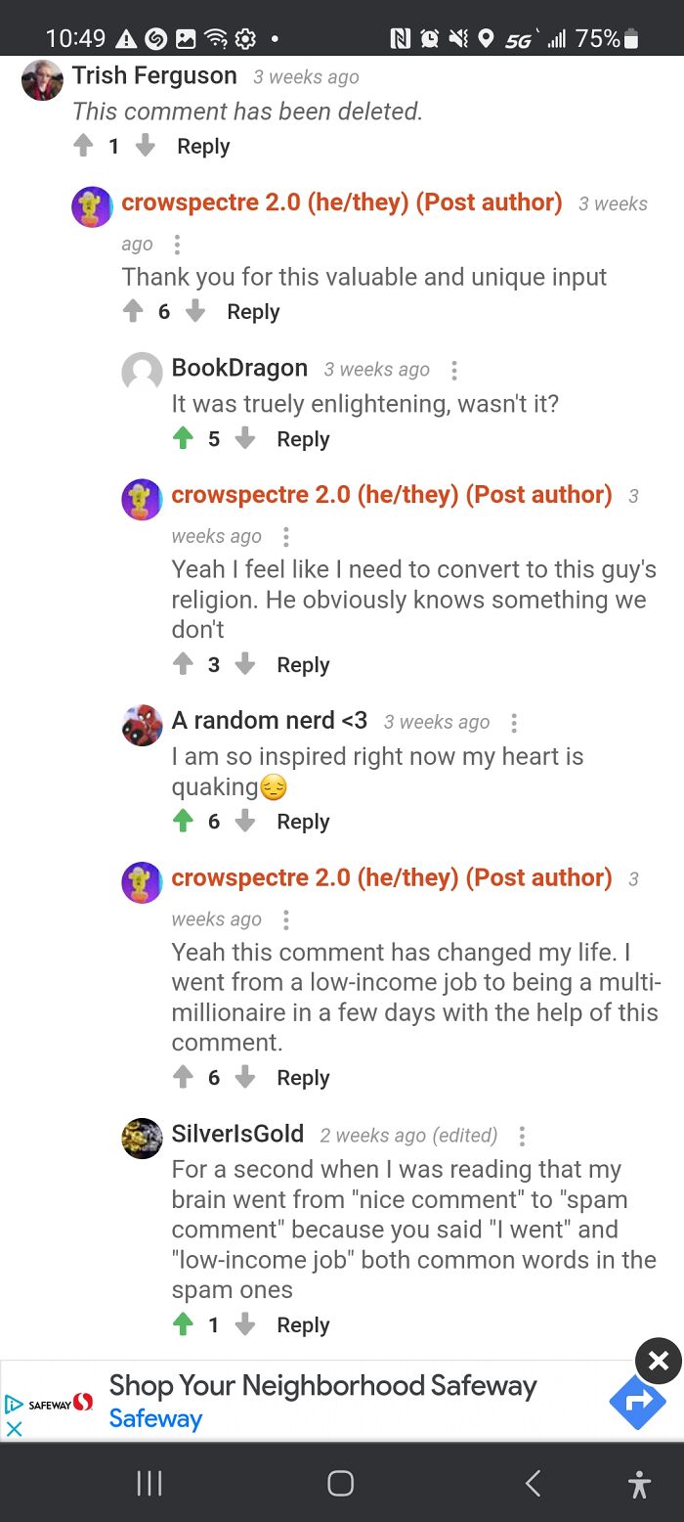Screen dimensions: 684x1522
Task: Downvote BookDragon's comment
Action: click(245, 439)
